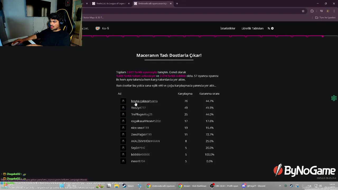This screenshot has width=338, height=190.
Task: Open language and settings gear icon
Action: (x=271, y=28)
